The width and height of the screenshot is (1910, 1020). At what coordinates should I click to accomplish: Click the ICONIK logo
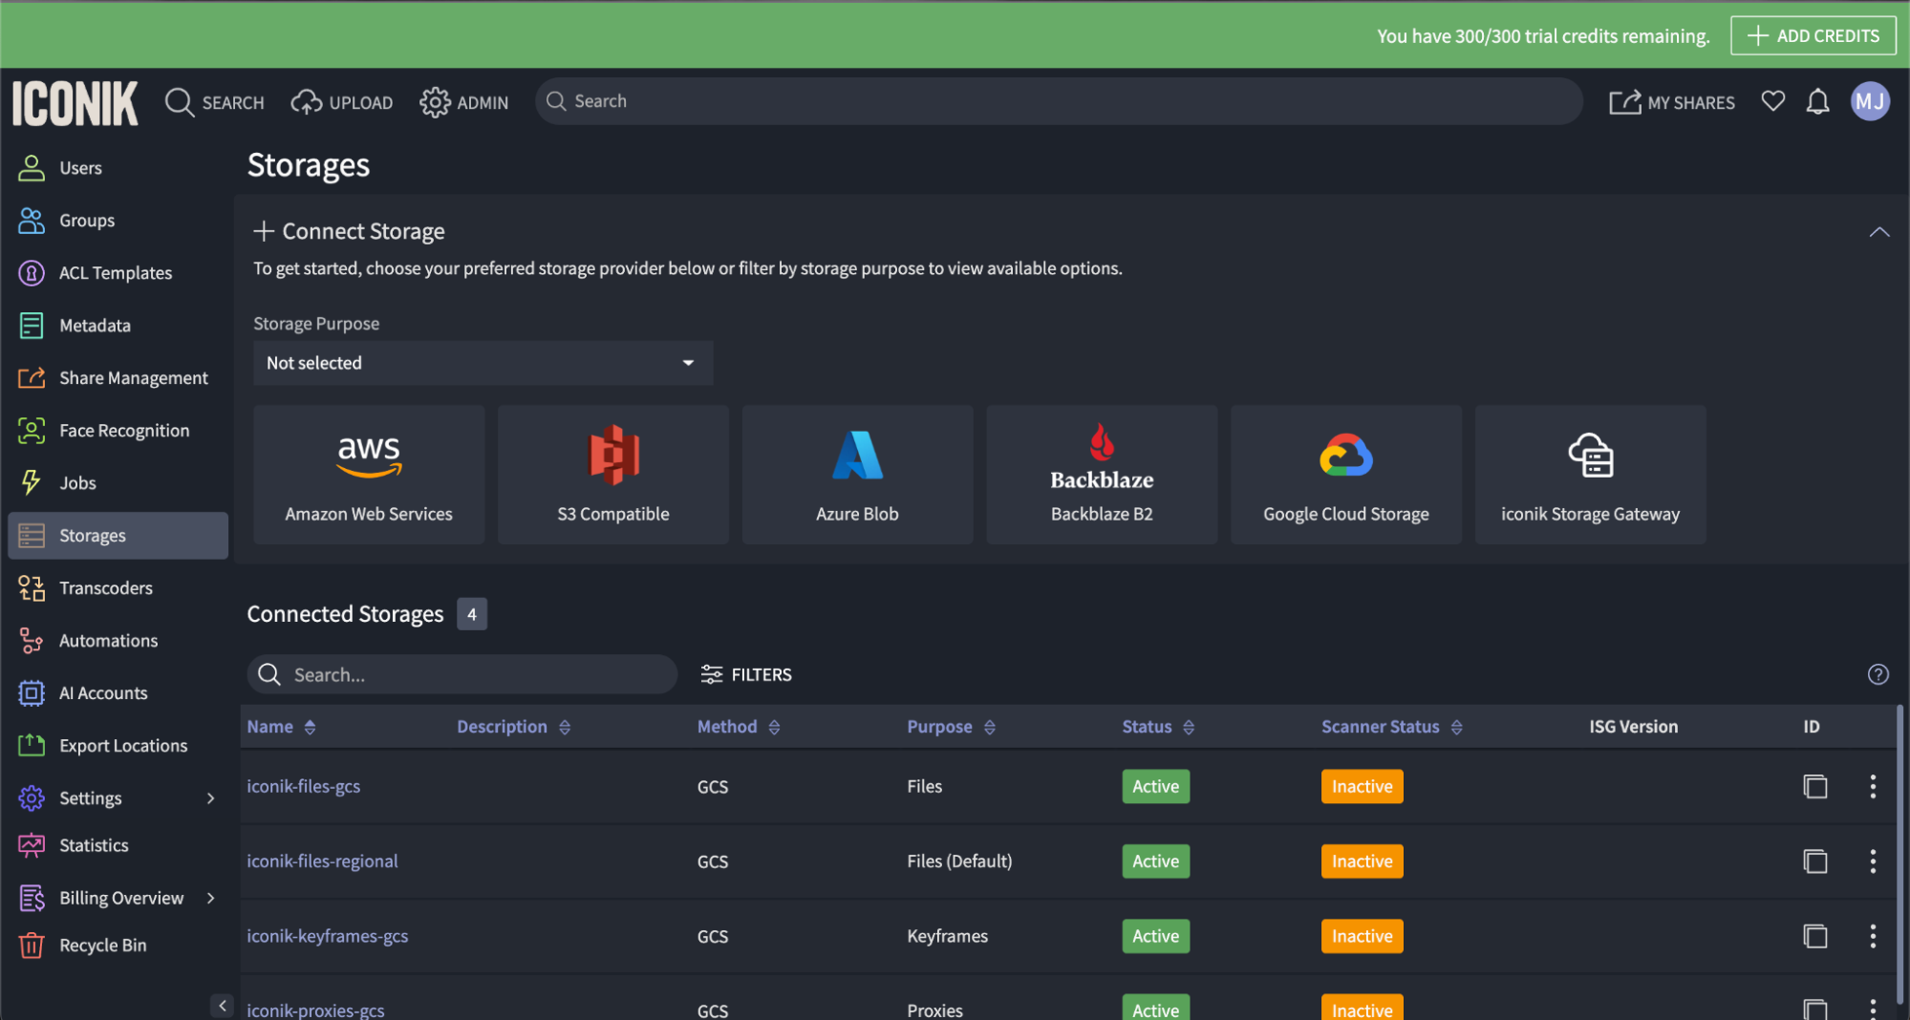tap(75, 102)
